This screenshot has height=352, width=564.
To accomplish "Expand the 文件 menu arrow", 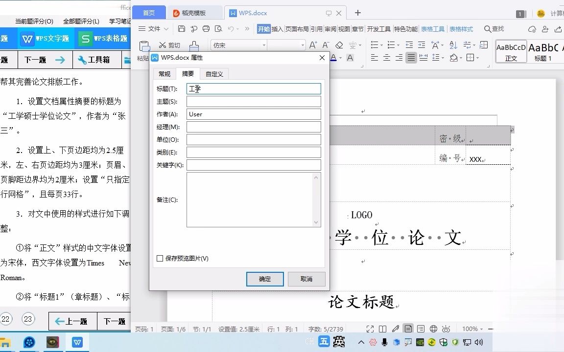I will pos(166,29).
